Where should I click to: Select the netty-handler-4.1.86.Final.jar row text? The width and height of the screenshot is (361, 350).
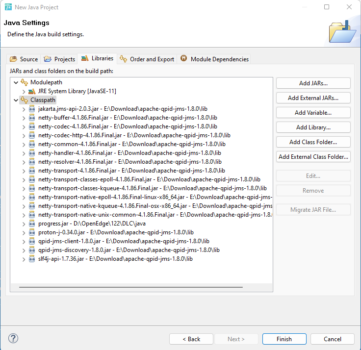[x=129, y=153]
